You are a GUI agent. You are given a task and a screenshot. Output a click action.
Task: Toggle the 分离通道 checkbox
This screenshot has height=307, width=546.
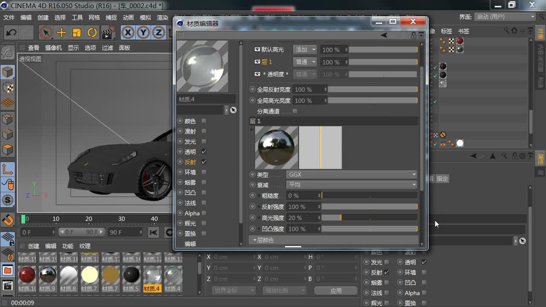[x=295, y=111]
